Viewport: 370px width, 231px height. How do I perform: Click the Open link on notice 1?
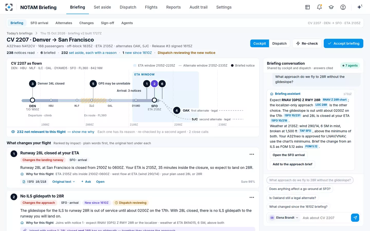[100, 182]
